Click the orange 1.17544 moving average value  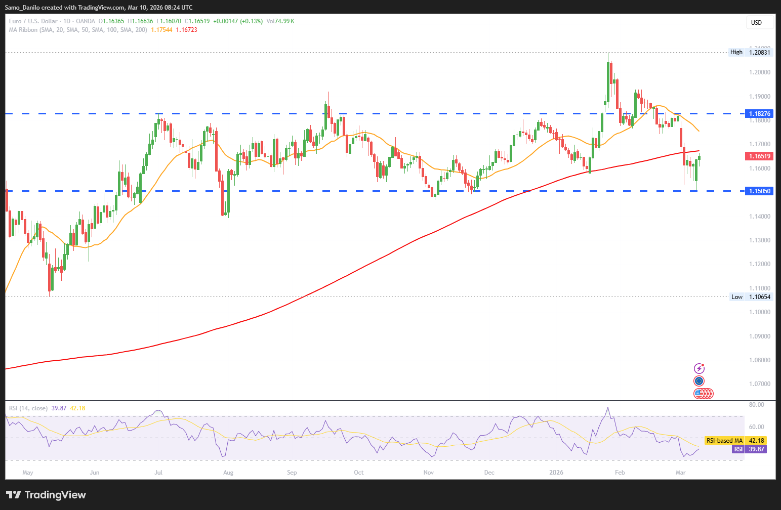[161, 30]
